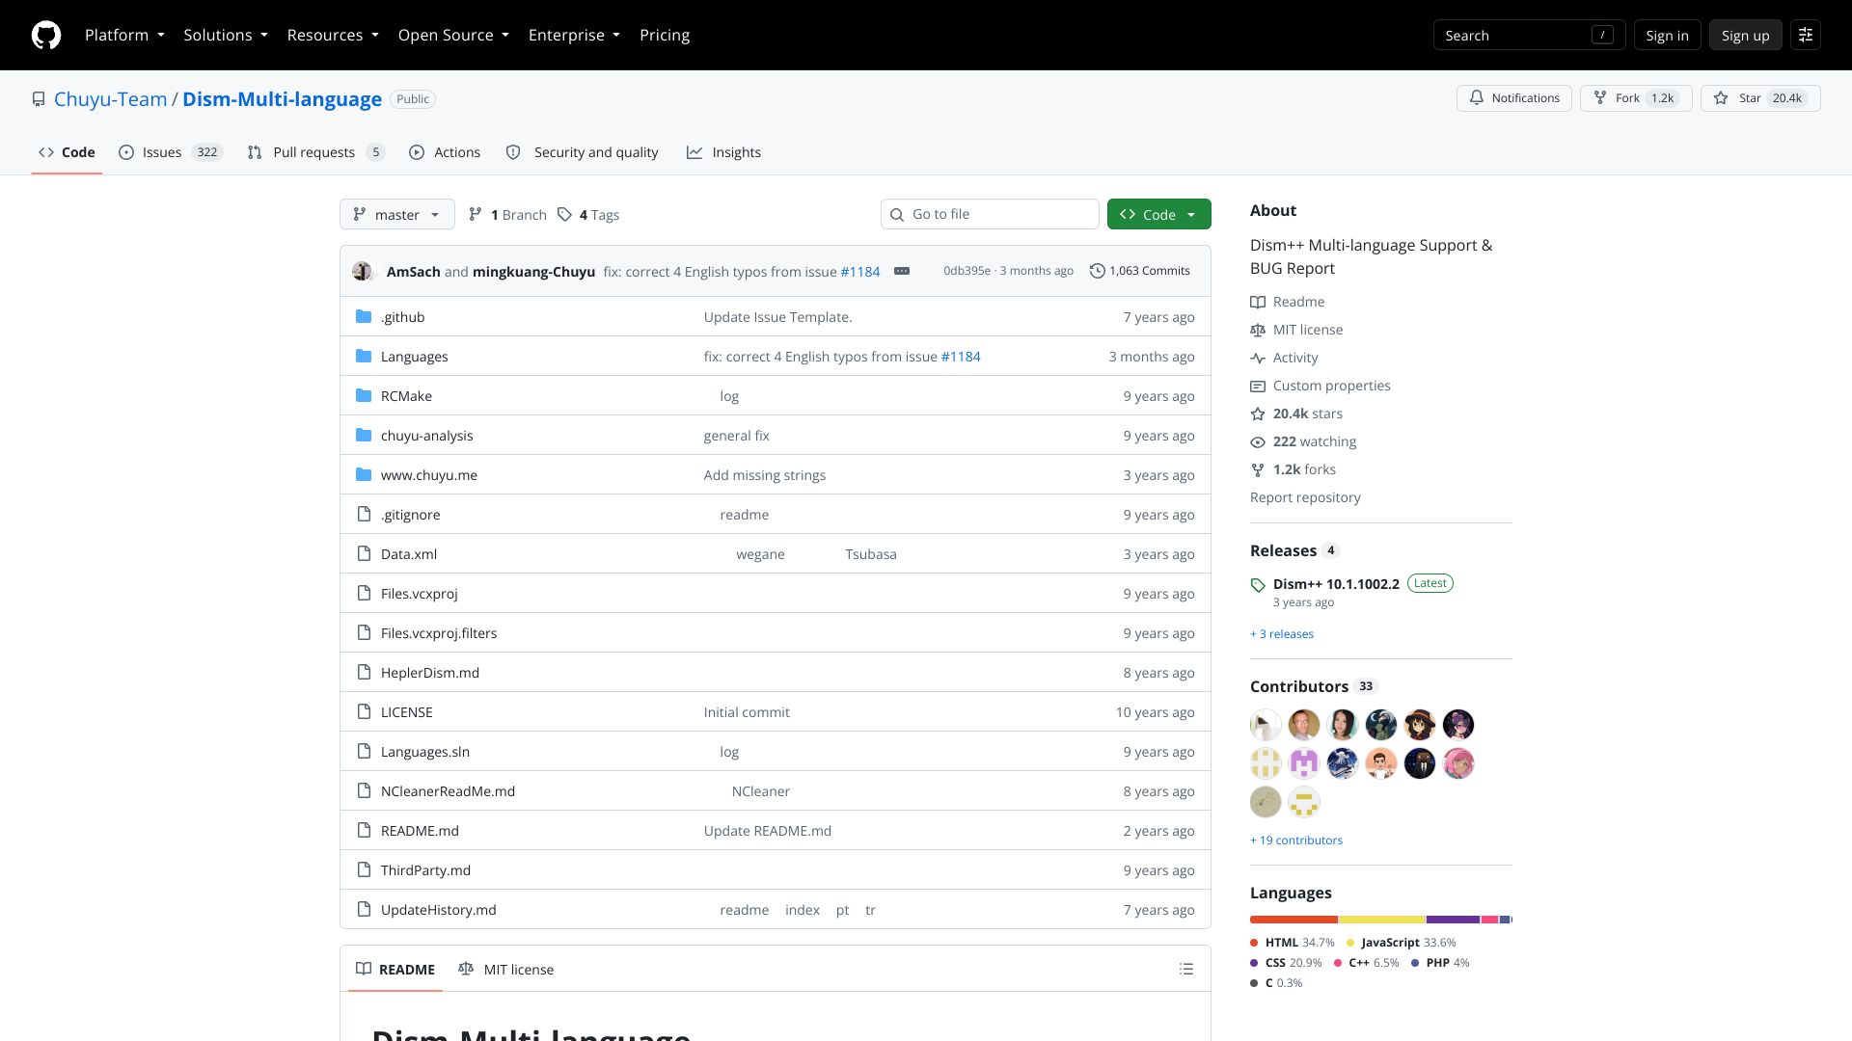Expand the Platform menu
This screenshot has height=1041, width=1852.
coord(124,35)
